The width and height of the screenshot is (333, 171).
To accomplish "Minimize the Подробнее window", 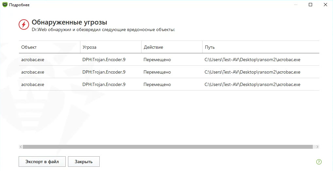I will point(295,5).
